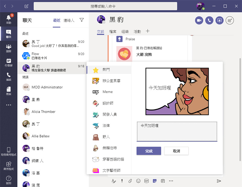Viewport: 242px width, 187px height.
Task: Open suggested contact Allie Bellew
Action: (53, 136)
